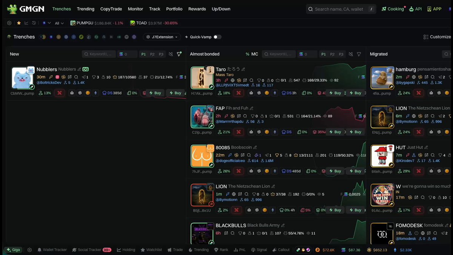Open the Trending tab in top navigation

[86, 9]
